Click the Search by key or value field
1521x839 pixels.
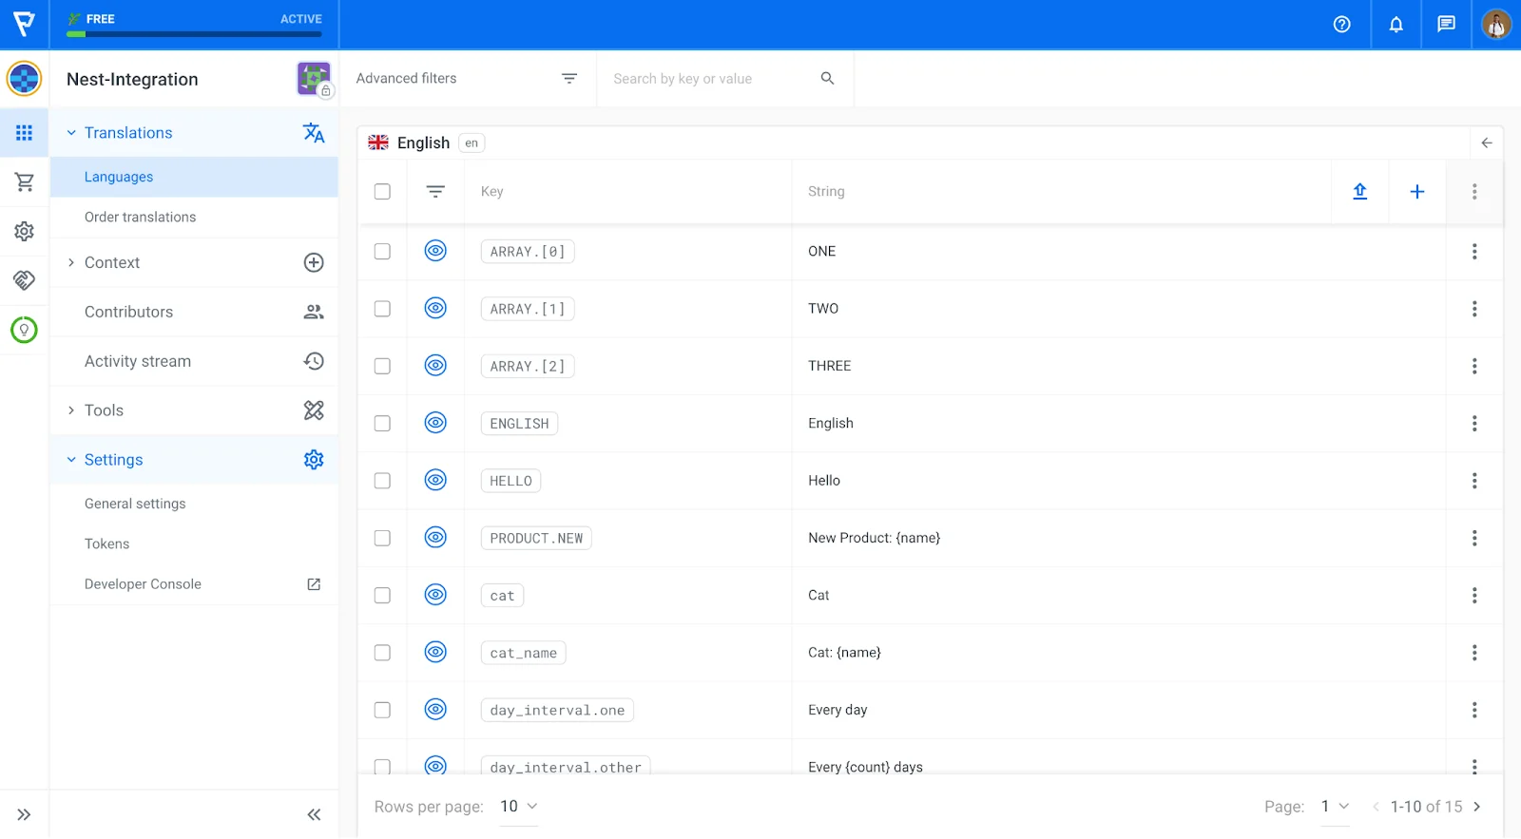coord(713,79)
